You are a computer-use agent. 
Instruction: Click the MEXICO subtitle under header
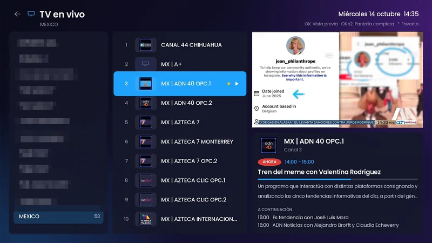(x=49, y=24)
